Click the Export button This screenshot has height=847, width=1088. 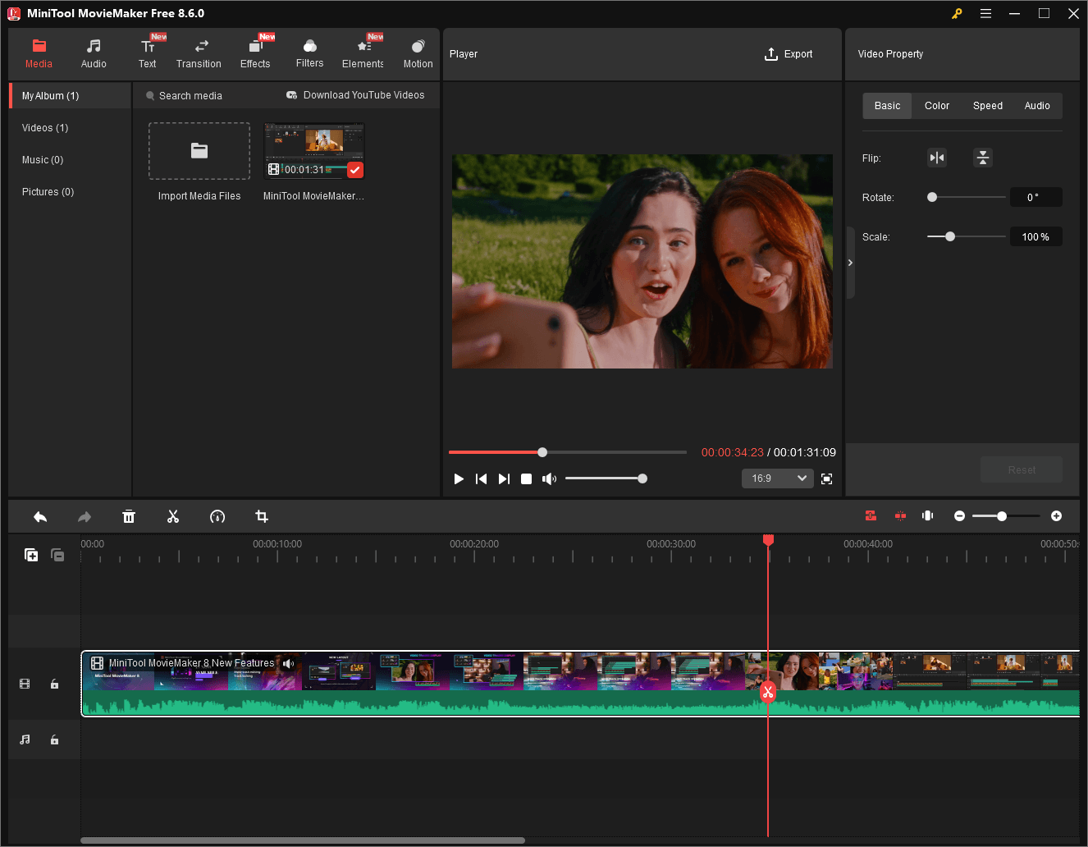pos(789,54)
